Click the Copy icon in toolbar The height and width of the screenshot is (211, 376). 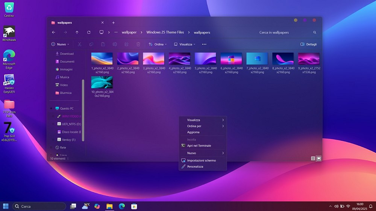[91, 44]
